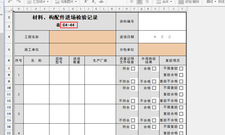Check 不合格 box for item 2
Viewport: 225px width, 135px height.
154,101
